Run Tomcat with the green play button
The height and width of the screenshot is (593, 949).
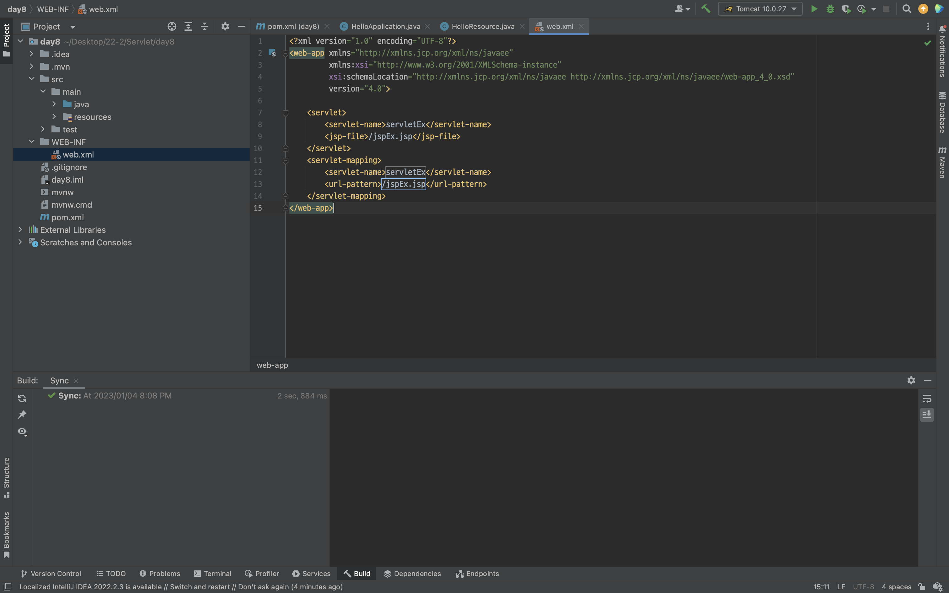coord(814,9)
